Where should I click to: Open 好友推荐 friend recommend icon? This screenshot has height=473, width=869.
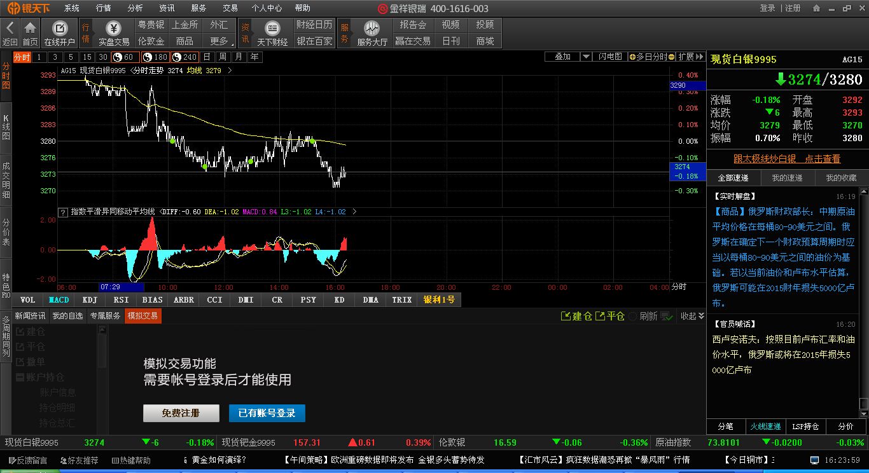(x=63, y=460)
